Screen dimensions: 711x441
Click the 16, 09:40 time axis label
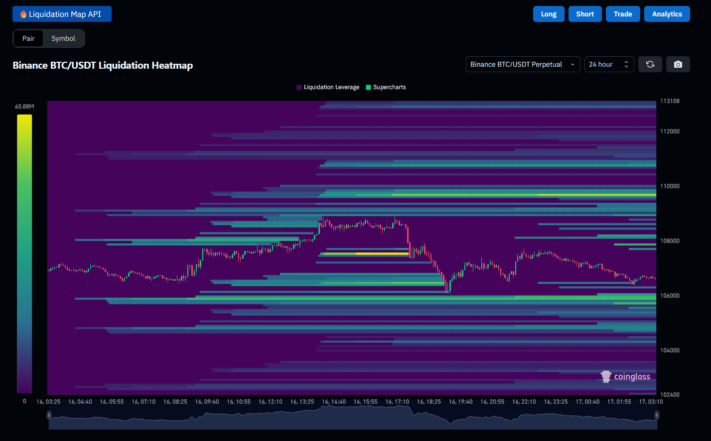tap(207, 402)
